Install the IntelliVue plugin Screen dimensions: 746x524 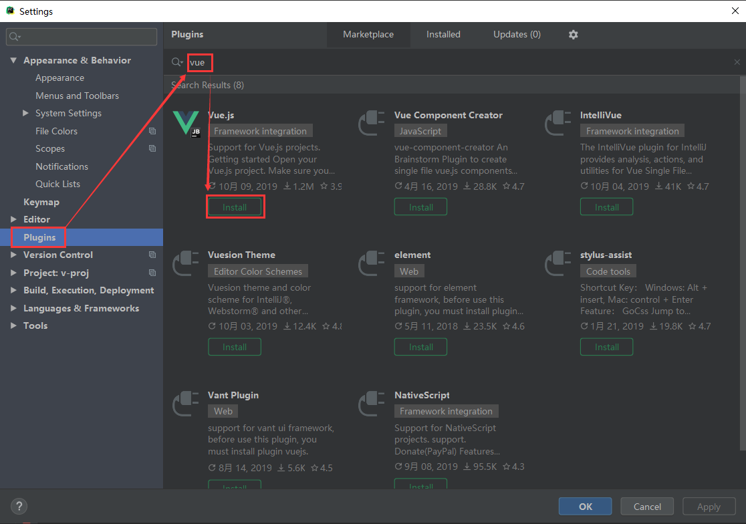tap(606, 207)
